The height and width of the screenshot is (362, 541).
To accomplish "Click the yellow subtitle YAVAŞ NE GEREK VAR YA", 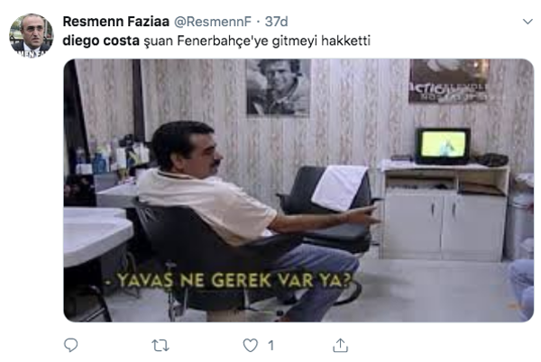I will tap(228, 280).
